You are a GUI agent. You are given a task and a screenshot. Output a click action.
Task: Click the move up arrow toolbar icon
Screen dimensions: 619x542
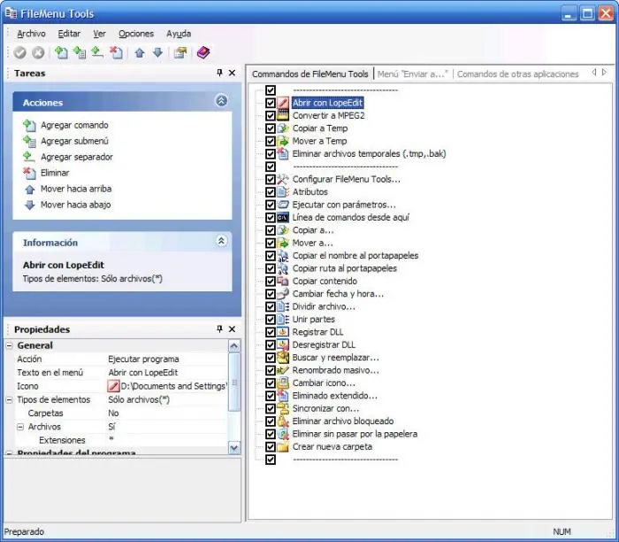click(140, 52)
